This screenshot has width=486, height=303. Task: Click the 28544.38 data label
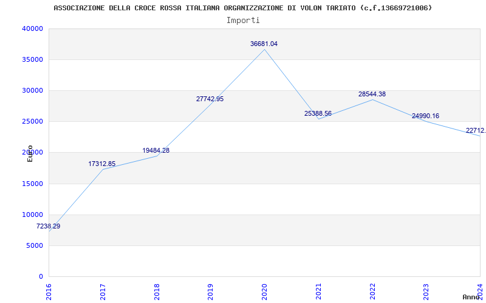pyautogui.click(x=372, y=95)
